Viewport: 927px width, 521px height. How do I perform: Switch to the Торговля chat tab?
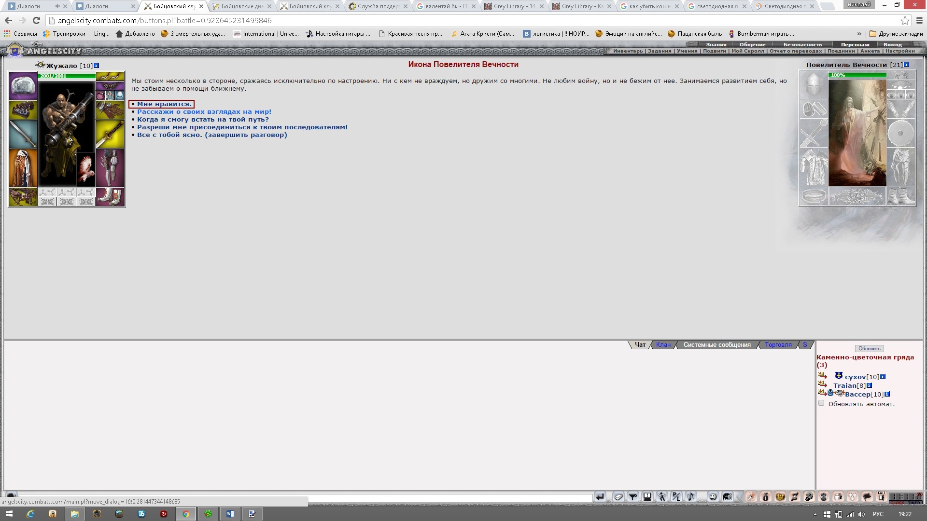[778, 344]
